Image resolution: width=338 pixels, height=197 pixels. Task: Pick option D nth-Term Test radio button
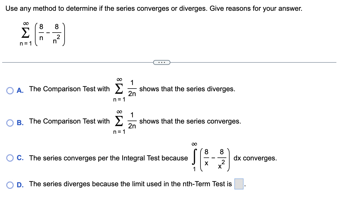[10, 184]
